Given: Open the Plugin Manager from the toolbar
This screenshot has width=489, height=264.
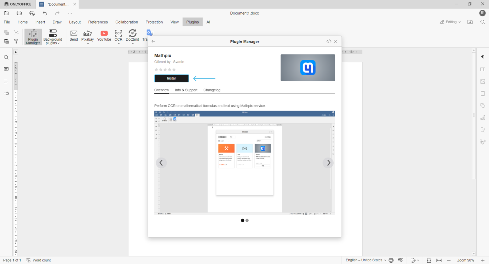Looking at the screenshot, I should click(33, 37).
